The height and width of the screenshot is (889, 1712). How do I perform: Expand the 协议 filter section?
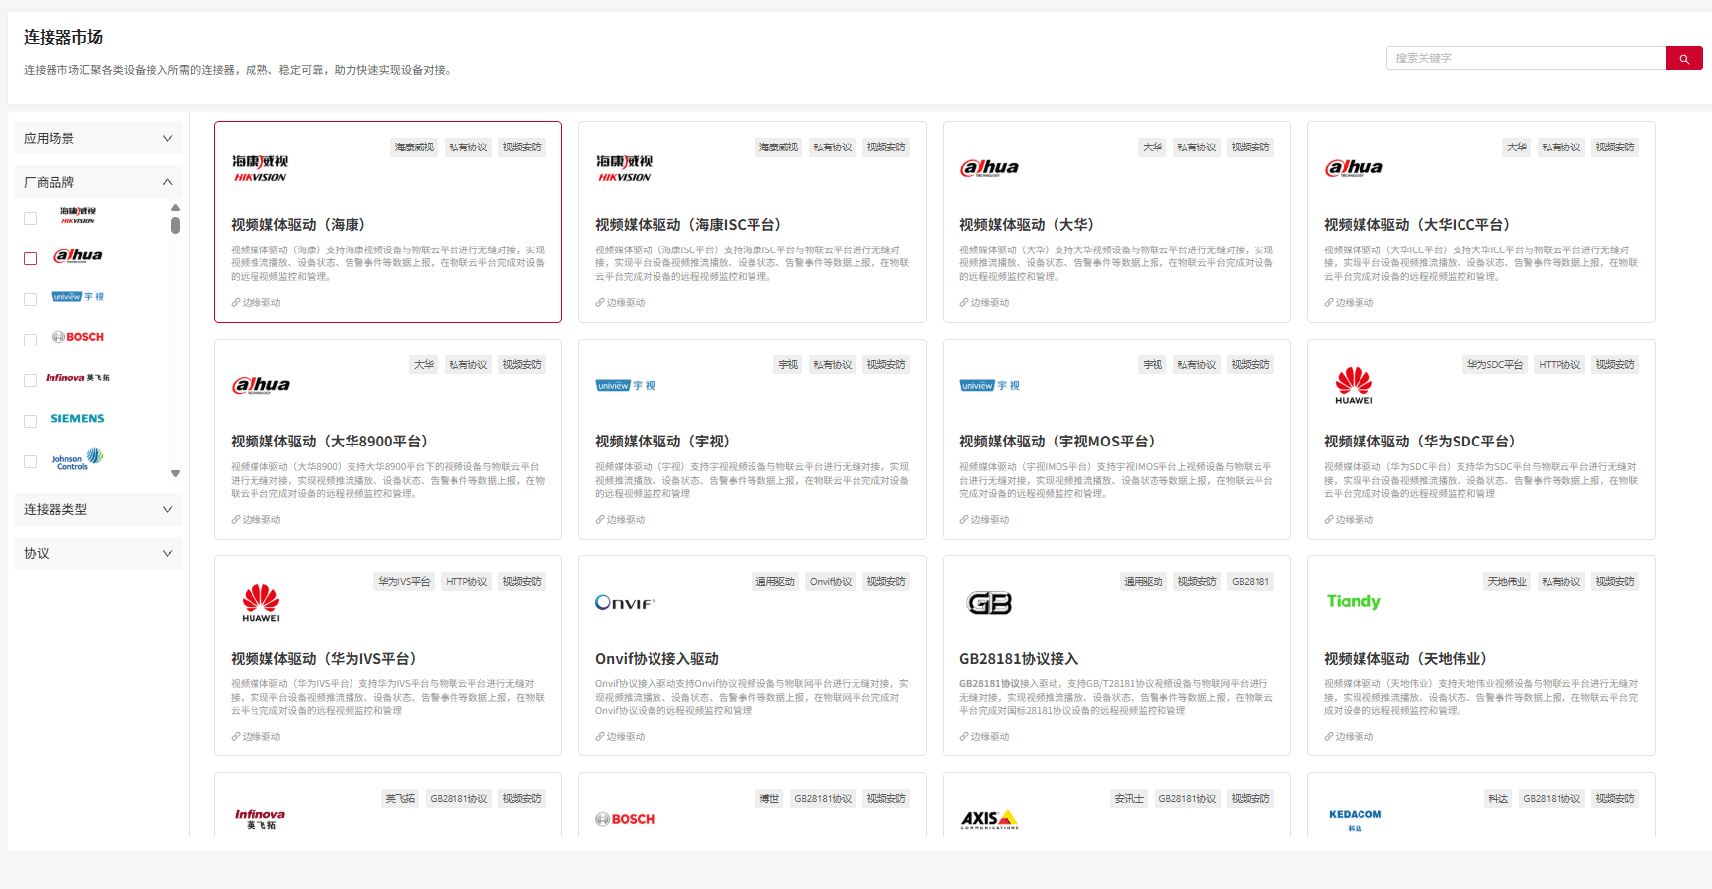coord(98,553)
